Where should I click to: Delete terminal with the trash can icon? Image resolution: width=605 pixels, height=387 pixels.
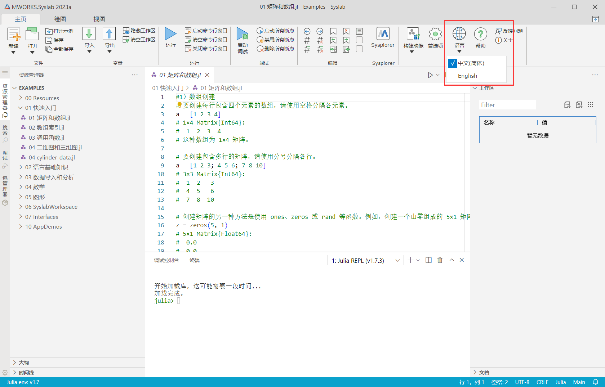tap(440, 260)
